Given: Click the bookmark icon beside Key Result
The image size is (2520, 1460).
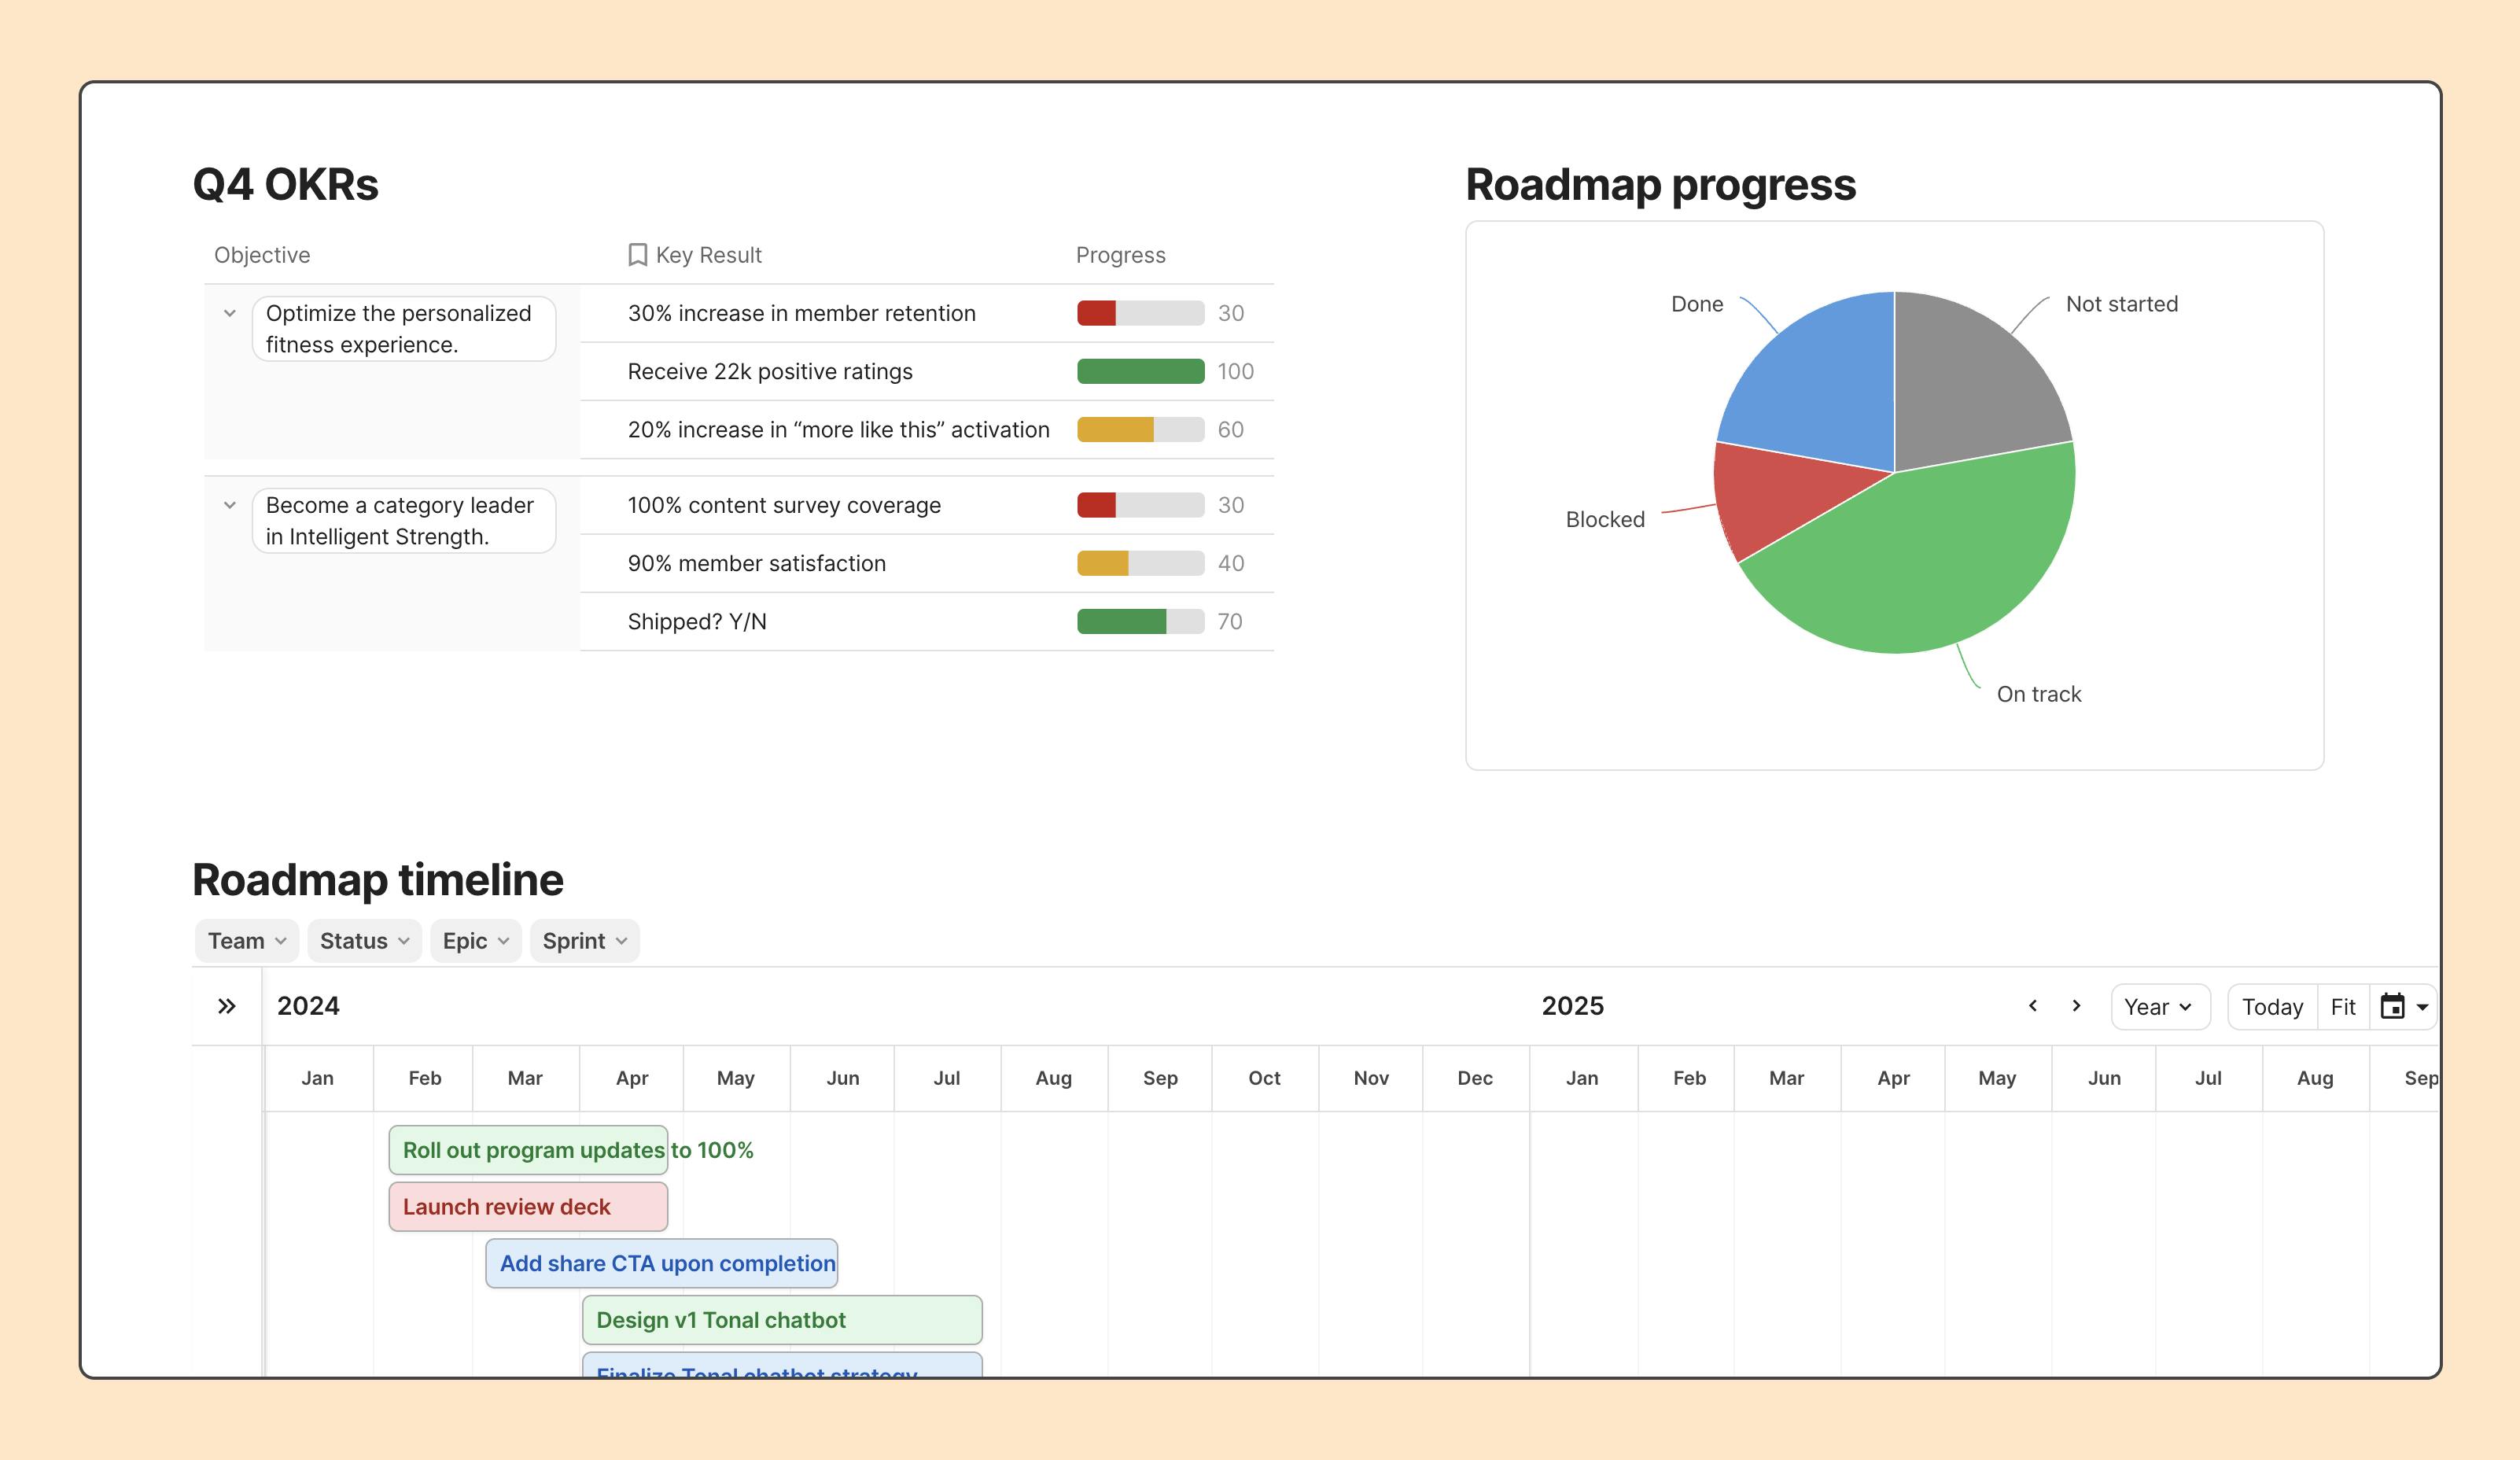Looking at the screenshot, I should pyautogui.click(x=637, y=254).
